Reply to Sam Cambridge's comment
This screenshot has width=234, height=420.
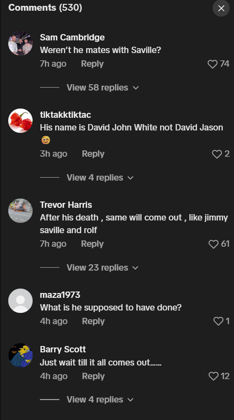pos(92,64)
